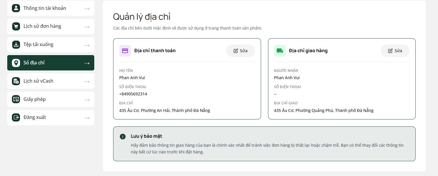
Task: Click the account profile icon beside Thông tin tài khoản
Action: (x=16, y=8)
